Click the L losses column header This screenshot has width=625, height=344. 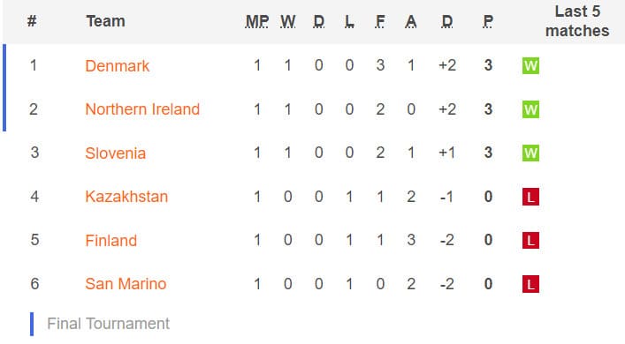tap(349, 21)
